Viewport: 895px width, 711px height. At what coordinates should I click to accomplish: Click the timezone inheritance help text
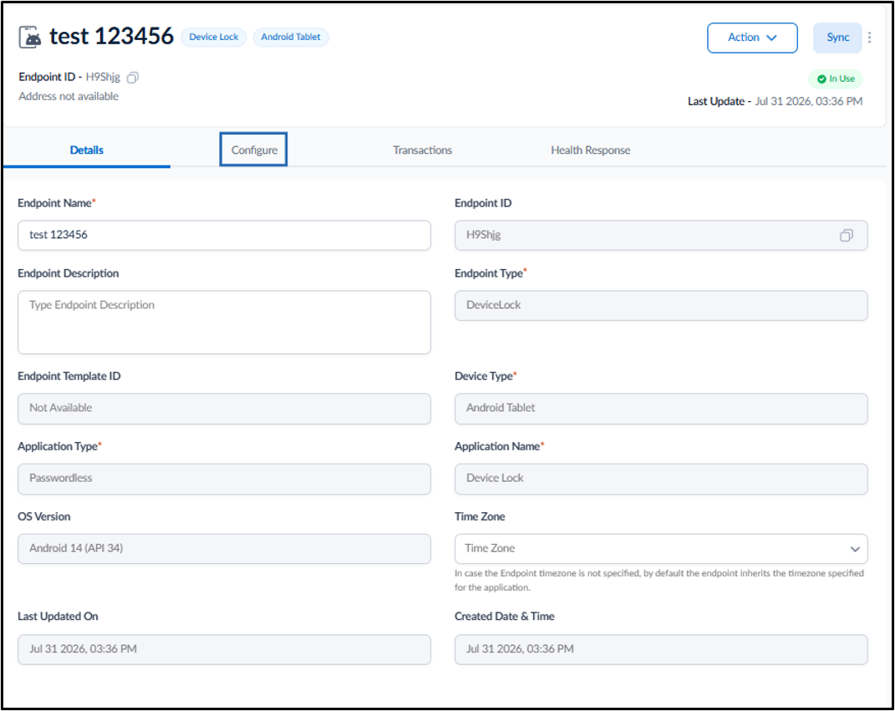(x=659, y=581)
